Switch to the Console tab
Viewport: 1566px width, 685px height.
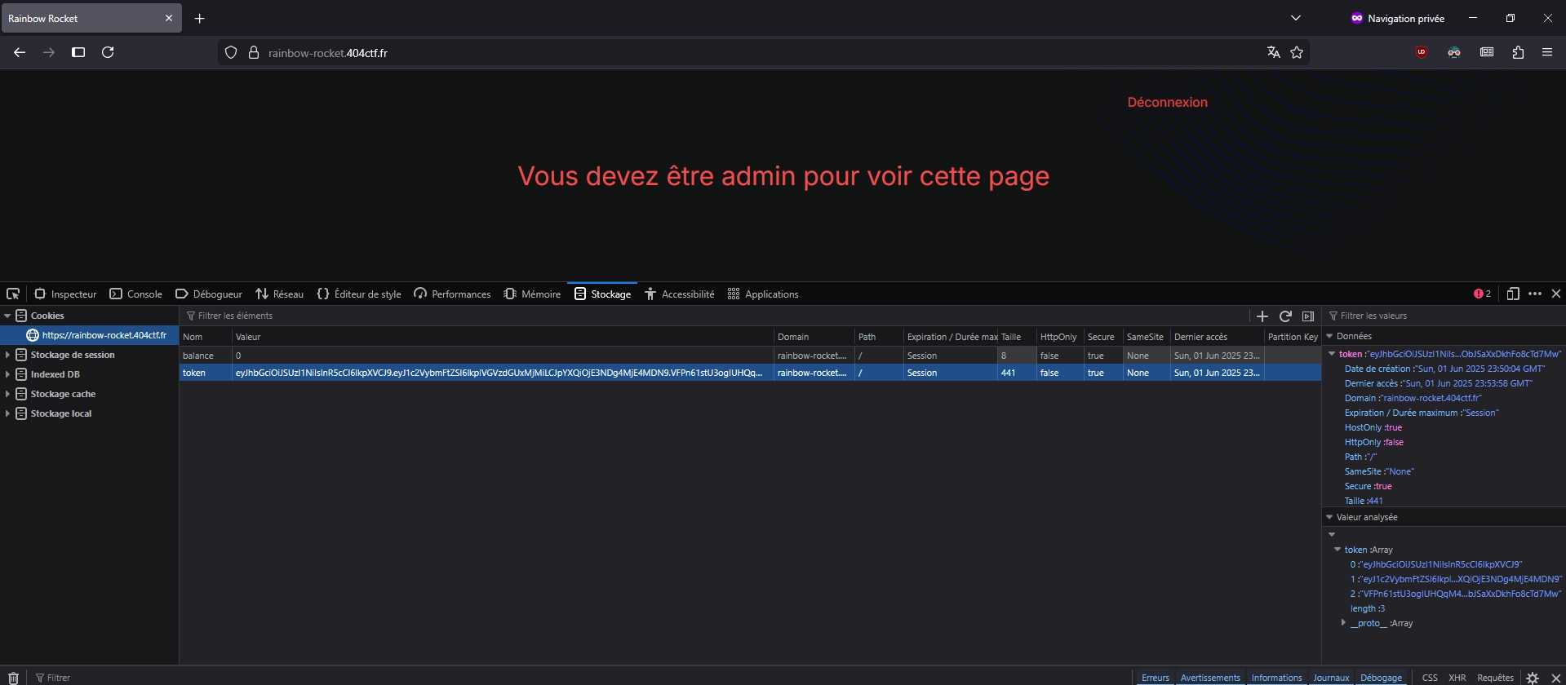click(136, 294)
